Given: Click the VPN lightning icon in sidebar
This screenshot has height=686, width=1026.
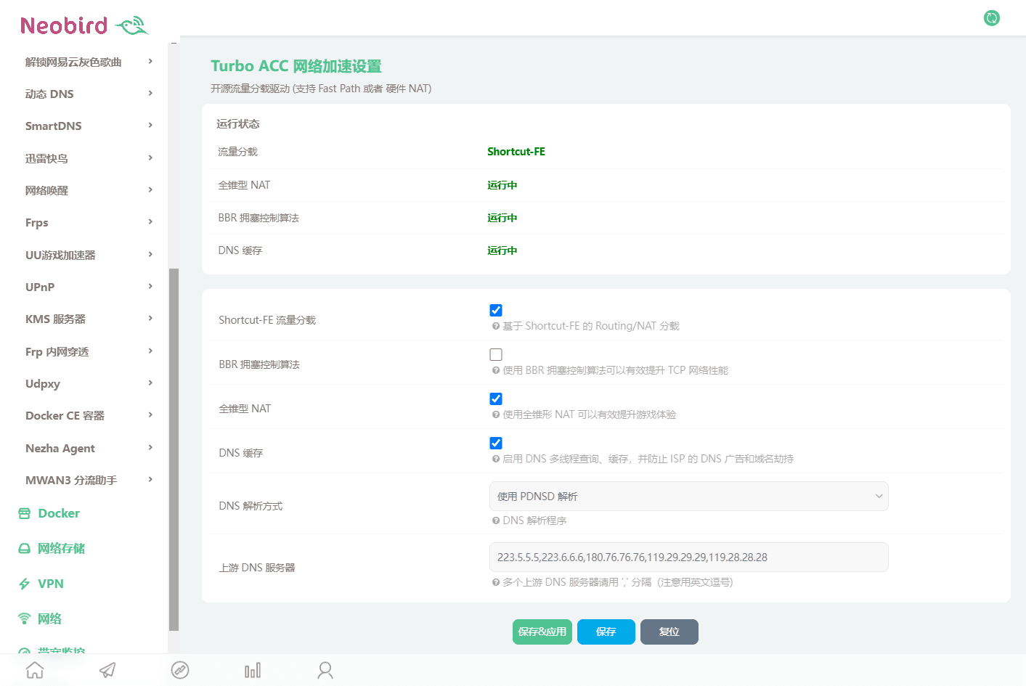Looking at the screenshot, I should coord(24,584).
